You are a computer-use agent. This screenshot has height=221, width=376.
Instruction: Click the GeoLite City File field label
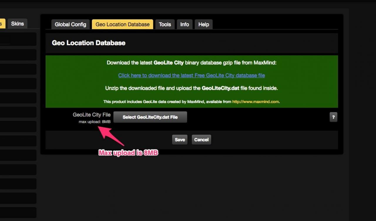coord(91,115)
